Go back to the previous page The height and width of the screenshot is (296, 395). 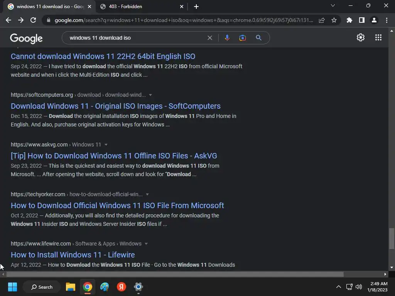click(x=8, y=20)
